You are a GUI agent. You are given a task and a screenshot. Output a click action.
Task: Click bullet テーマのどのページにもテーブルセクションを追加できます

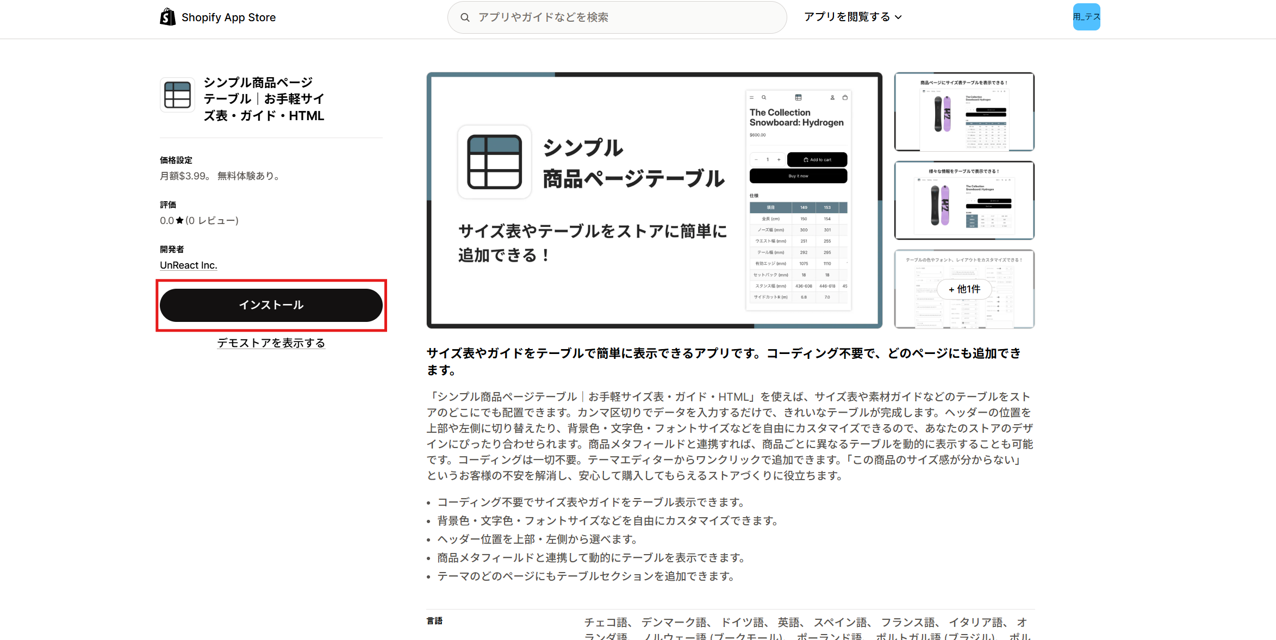[x=586, y=576]
